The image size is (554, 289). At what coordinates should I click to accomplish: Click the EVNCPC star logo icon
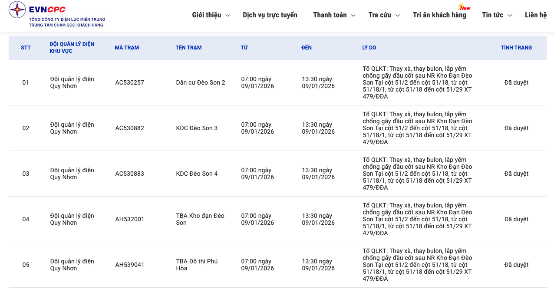(17, 10)
